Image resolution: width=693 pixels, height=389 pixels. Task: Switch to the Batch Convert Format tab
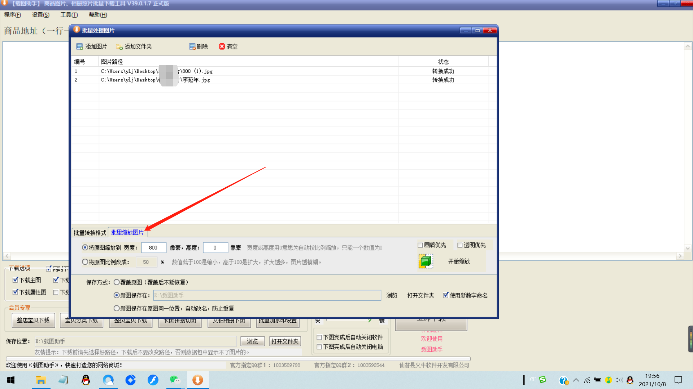tap(90, 233)
